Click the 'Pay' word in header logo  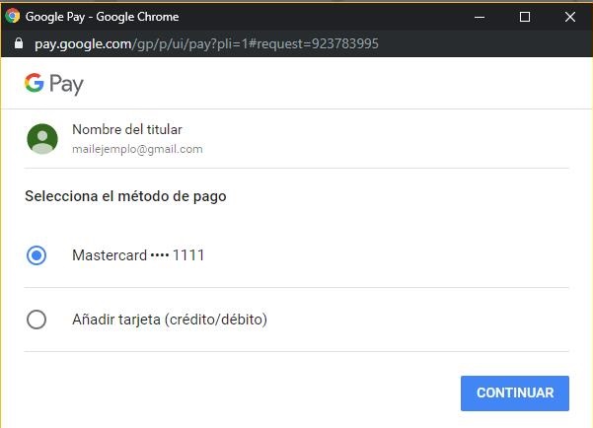pos(67,85)
